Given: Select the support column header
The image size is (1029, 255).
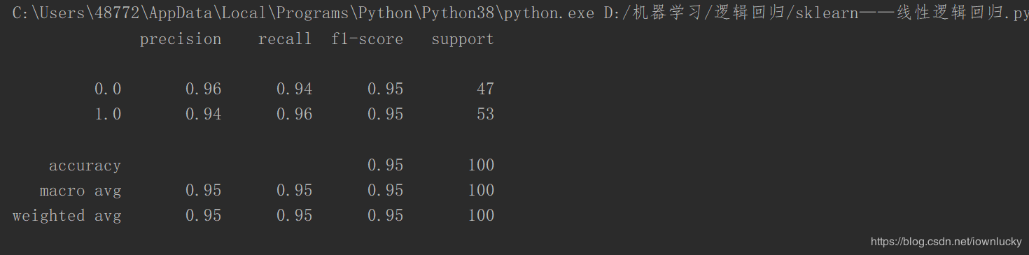Looking at the screenshot, I should [x=463, y=40].
